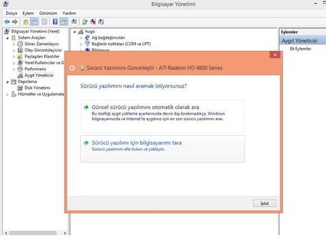Open Ek Eylemler in the actions pane

pyautogui.click(x=300, y=49)
